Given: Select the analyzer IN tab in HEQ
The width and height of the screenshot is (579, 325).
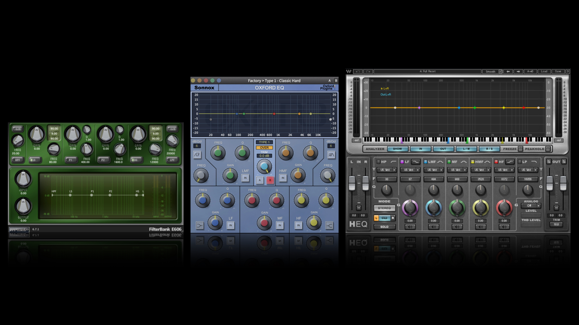Looking at the screenshot, I should 420,149.
